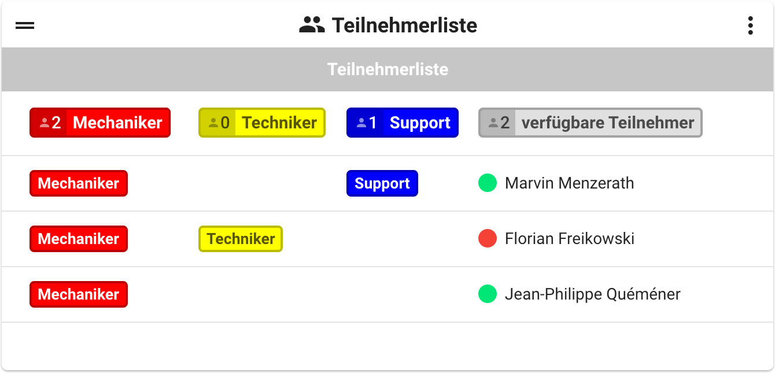775x373 pixels.
Task: Click Marvin Menzerath's Mechaniker tag
Action: coord(79,183)
